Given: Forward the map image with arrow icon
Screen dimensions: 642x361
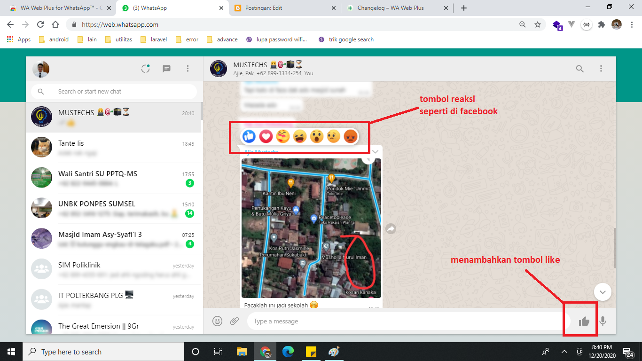Looking at the screenshot, I should [x=391, y=229].
